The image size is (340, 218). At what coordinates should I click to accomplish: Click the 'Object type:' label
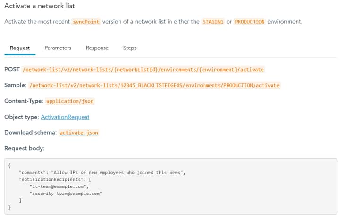[21, 117]
